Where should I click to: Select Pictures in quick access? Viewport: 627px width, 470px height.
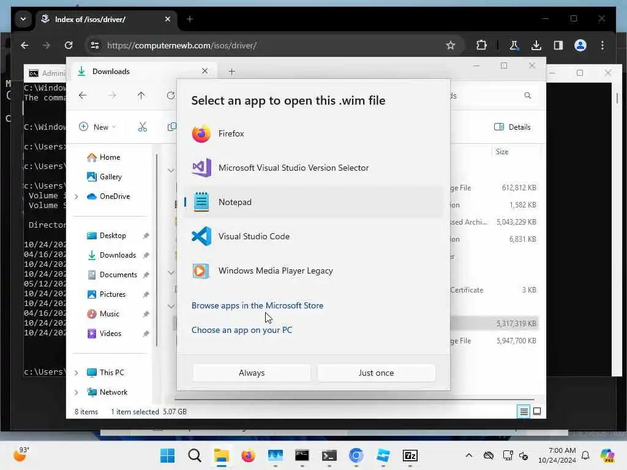point(107,294)
